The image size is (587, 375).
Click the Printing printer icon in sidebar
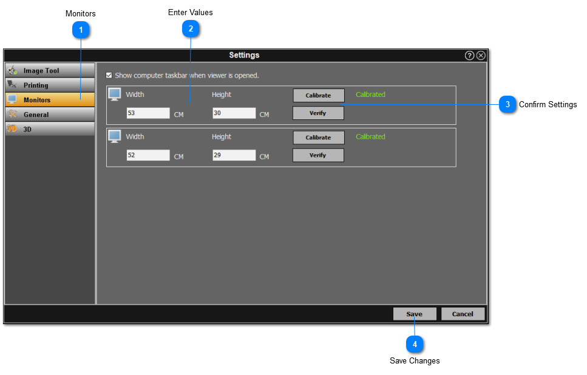[x=13, y=85]
